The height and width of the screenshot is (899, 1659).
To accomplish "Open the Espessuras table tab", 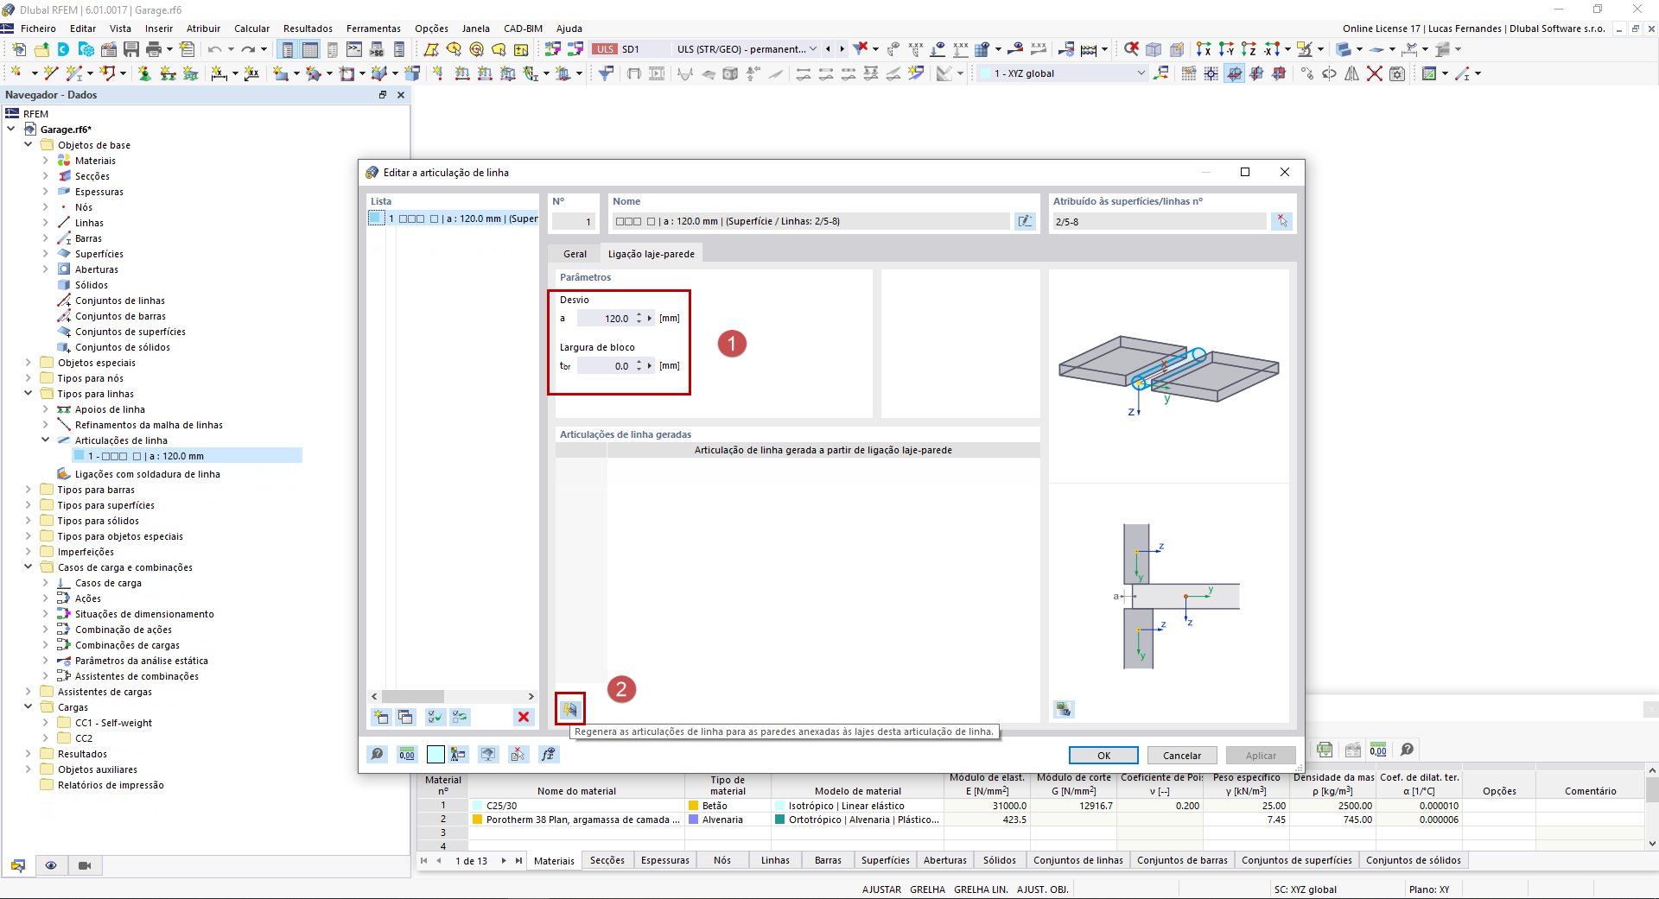I will point(665,860).
